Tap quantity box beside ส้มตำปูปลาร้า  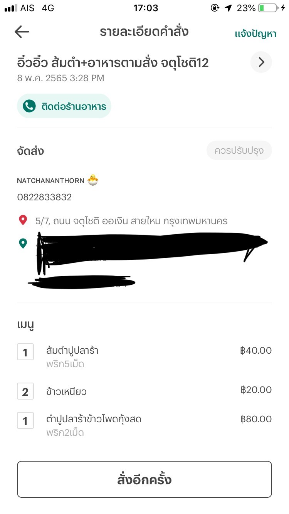(25, 352)
